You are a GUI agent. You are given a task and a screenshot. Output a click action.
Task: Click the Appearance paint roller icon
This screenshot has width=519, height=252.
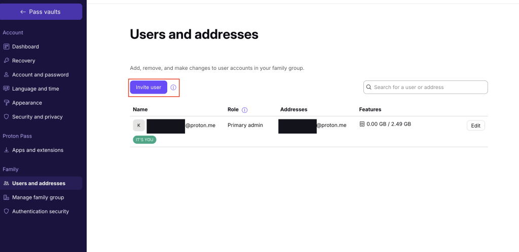(7, 103)
